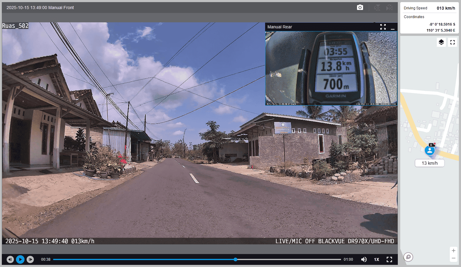The height and width of the screenshot is (267, 461).
Task: Change the 1X playback speed
Action: pyautogui.click(x=377, y=259)
